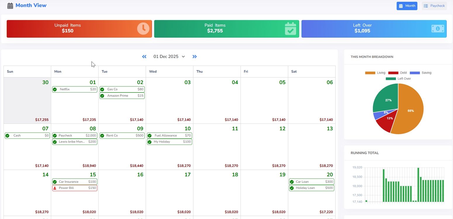Screen dimensions: 453x219
Task: Click the calendar icon beside Month View heading
Action: (11, 5)
